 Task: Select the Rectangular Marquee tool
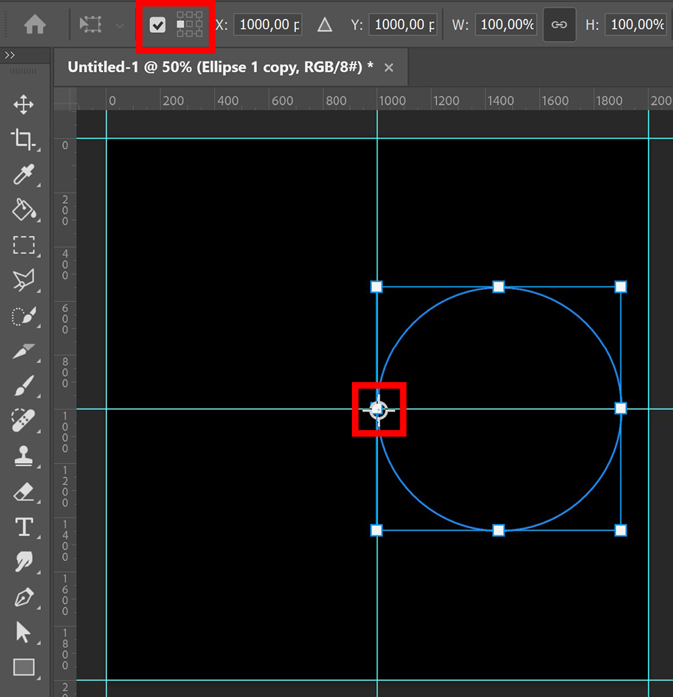coord(24,246)
